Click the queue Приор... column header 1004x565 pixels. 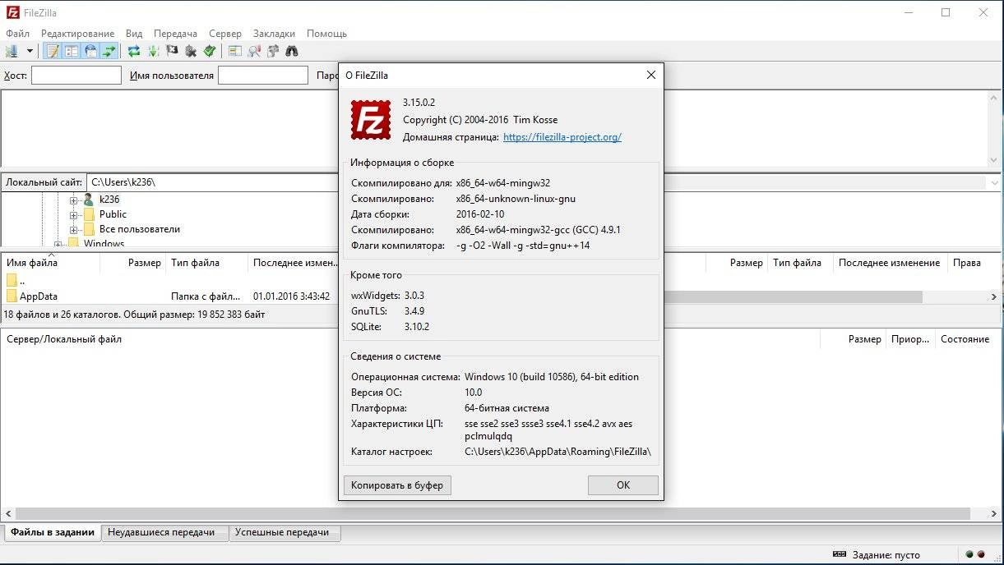point(910,339)
